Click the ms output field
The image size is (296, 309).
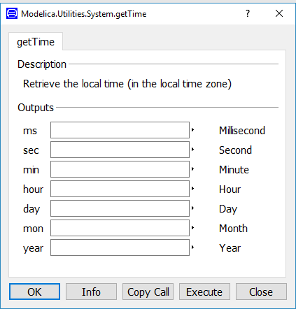point(120,130)
